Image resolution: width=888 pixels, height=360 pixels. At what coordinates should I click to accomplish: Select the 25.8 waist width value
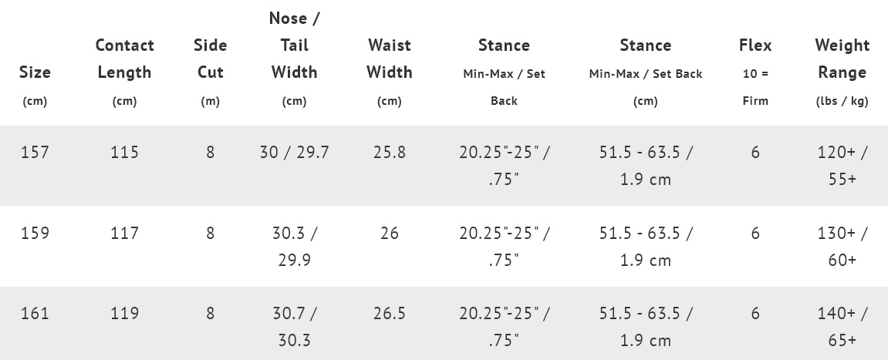[389, 153]
